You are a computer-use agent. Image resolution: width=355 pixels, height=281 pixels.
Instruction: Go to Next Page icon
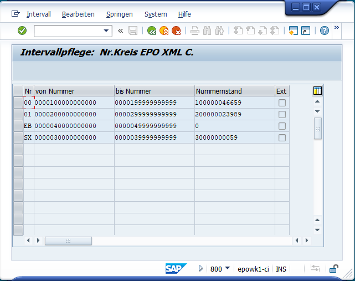click(263, 30)
